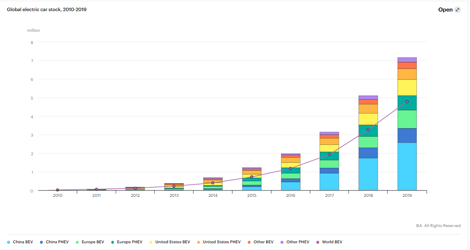This screenshot has width=470, height=250.
Task: Click the China BEV segment in 2017 bar
Action: coord(330,182)
